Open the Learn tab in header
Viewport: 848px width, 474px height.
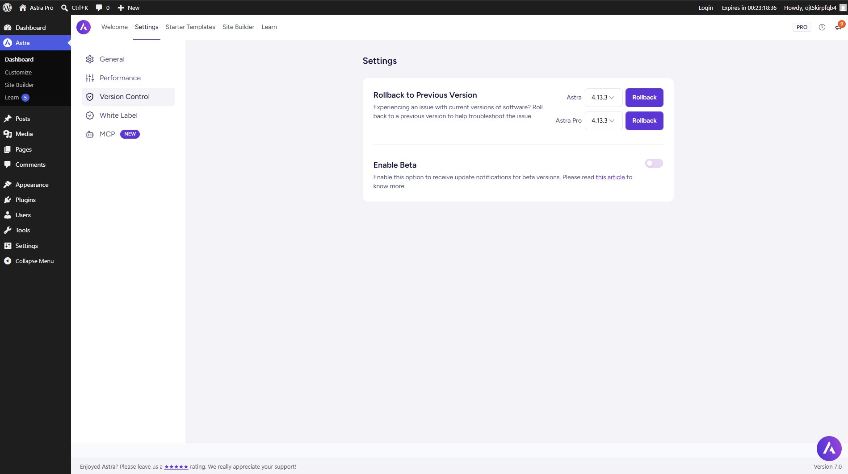[269, 27]
